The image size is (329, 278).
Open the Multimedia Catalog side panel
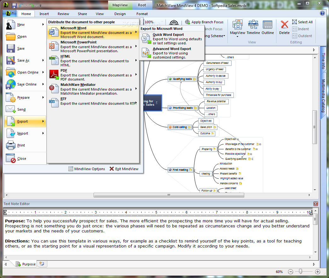[323, 96]
